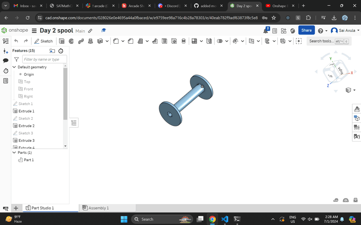
Task: Open the Fillet tool dropdown arrow
Action: pyautogui.click(x=123, y=41)
